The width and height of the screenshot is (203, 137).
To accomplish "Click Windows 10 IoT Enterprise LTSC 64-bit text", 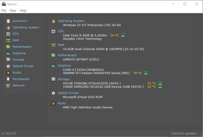I will point(92,25).
